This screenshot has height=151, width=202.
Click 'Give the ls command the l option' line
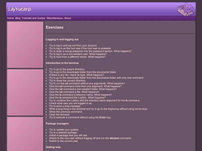77,98
